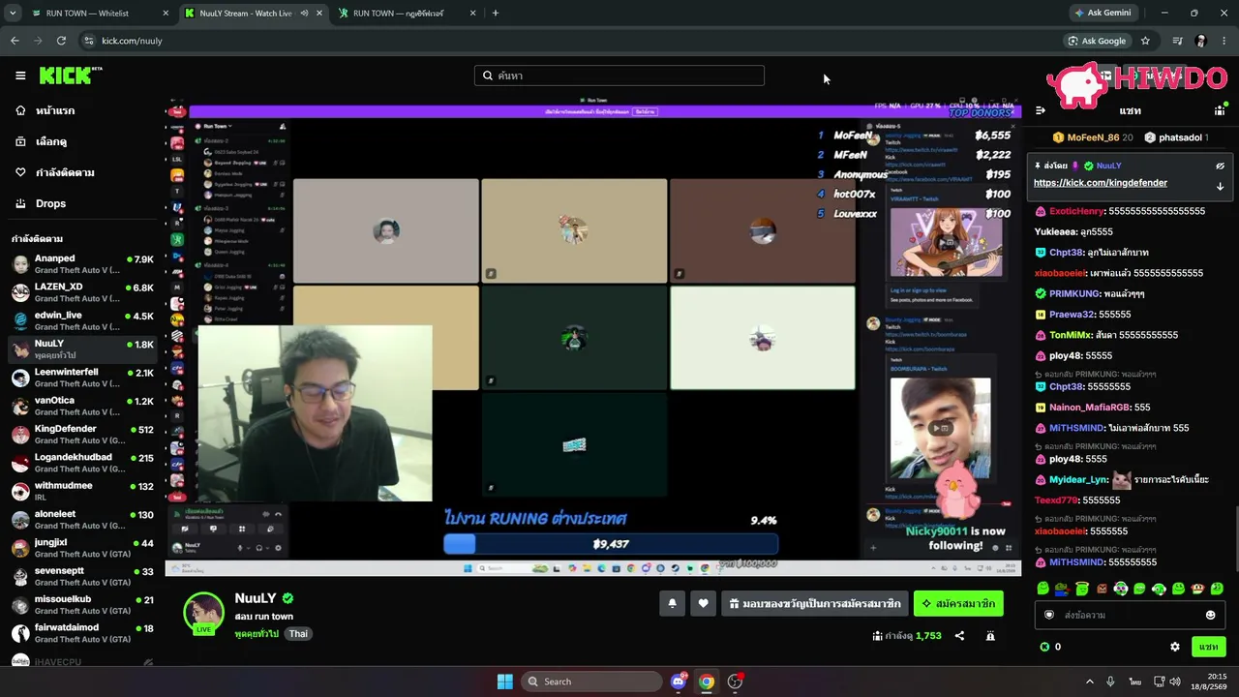
Task: Mute the NuuLY Stream tab audio
Action: 304,14
